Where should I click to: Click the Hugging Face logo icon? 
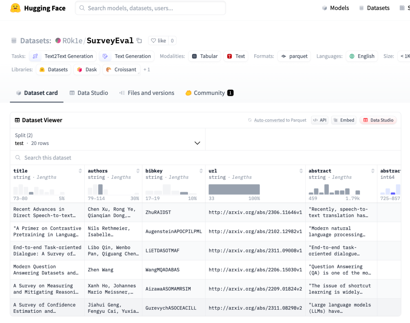tap(16, 8)
